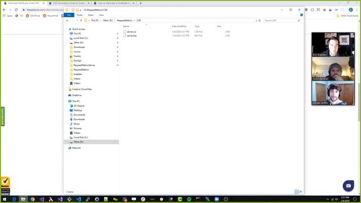Open chat widget bubble on webpage
The width and height of the screenshot is (361, 203).
(x=349, y=186)
